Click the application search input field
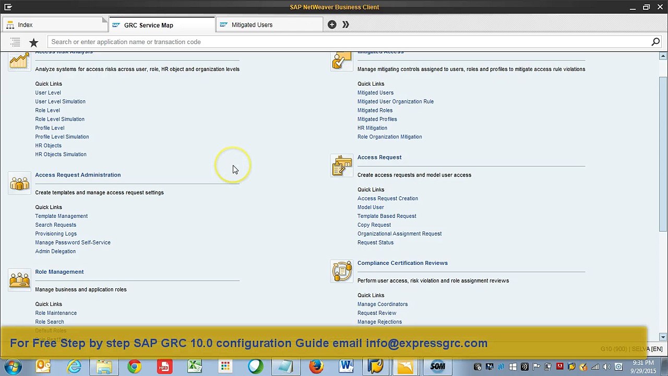The image size is (668, 376). tap(349, 42)
